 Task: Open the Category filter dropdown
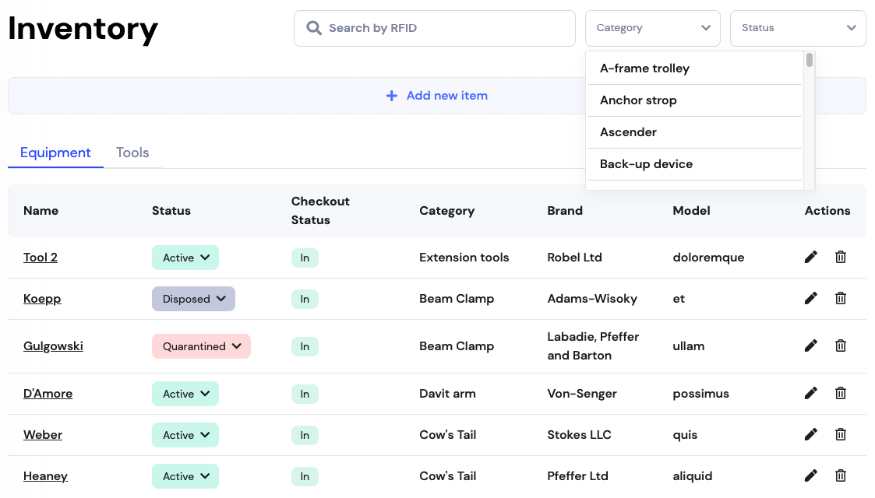652,27
